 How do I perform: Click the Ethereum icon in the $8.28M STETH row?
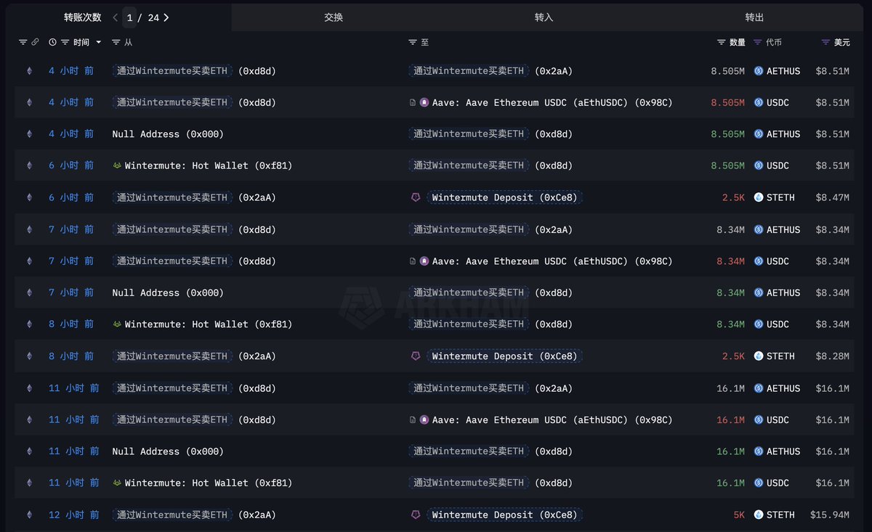30,356
